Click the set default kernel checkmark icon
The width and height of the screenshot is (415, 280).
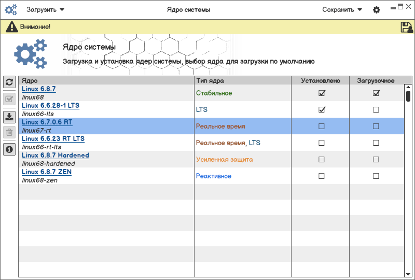point(9,99)
